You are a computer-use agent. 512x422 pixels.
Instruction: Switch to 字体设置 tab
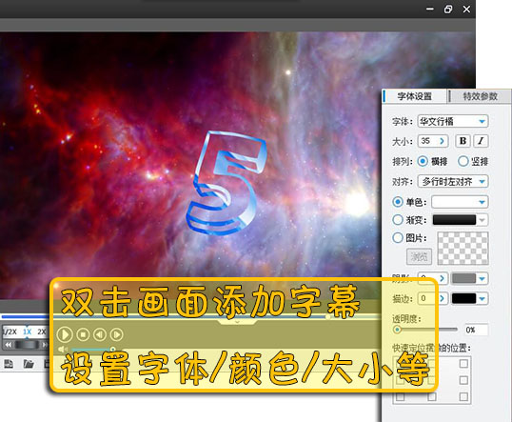[415, 96]
